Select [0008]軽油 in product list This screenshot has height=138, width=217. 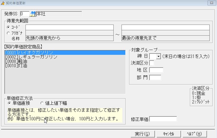click(x=16, y=61)
